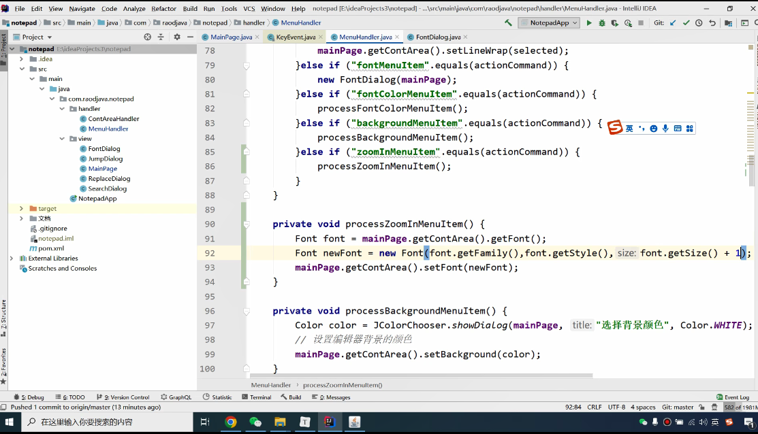Open the Analyze menu
758x434 pixels.
click(x=134, y=8)
